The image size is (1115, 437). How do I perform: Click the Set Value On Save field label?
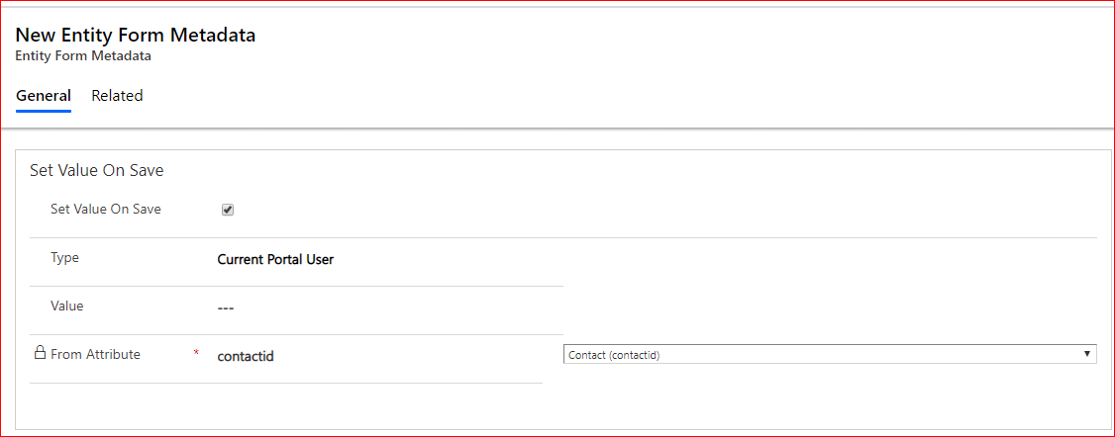click(x=106, y=210)
